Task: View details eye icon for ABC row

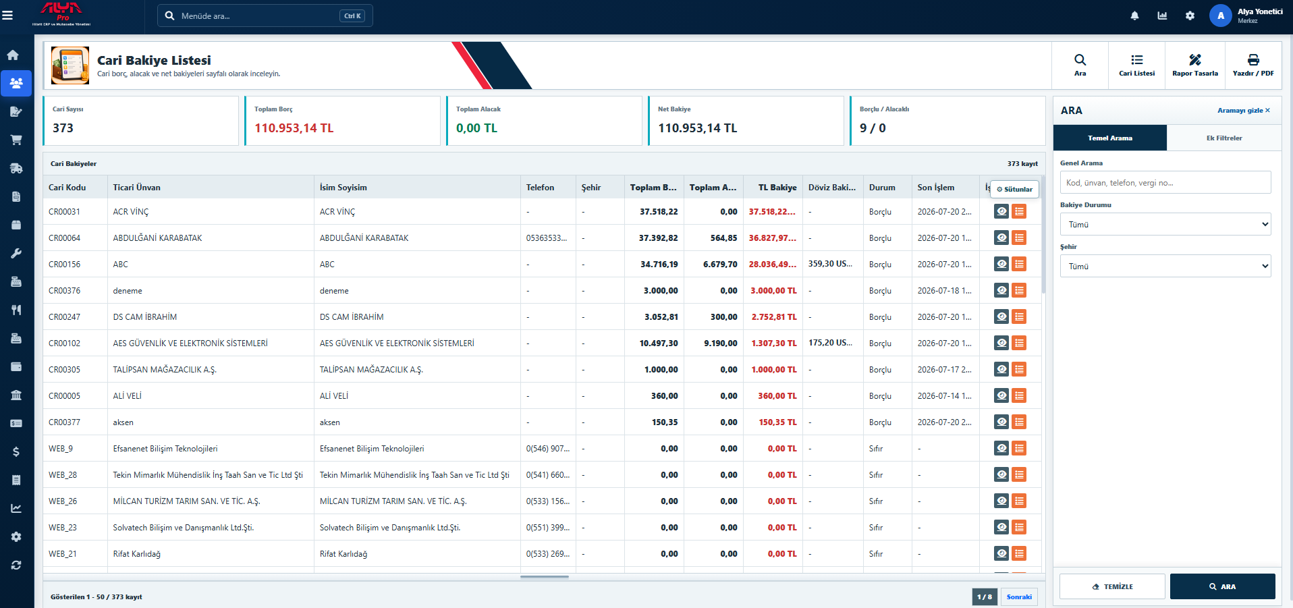Action: (1001, 264)
